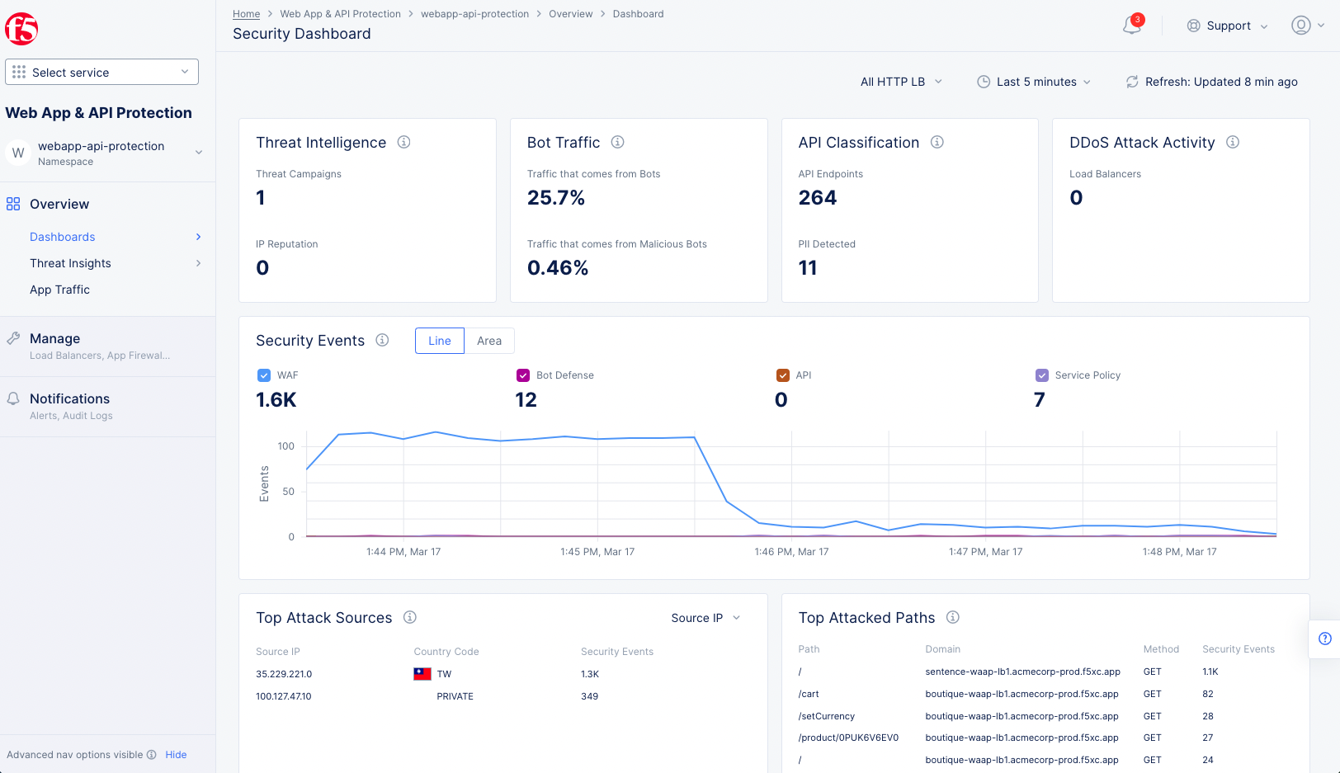Switch Security Events chart to Area view
Screen dimensions: 1340x773
489,340
